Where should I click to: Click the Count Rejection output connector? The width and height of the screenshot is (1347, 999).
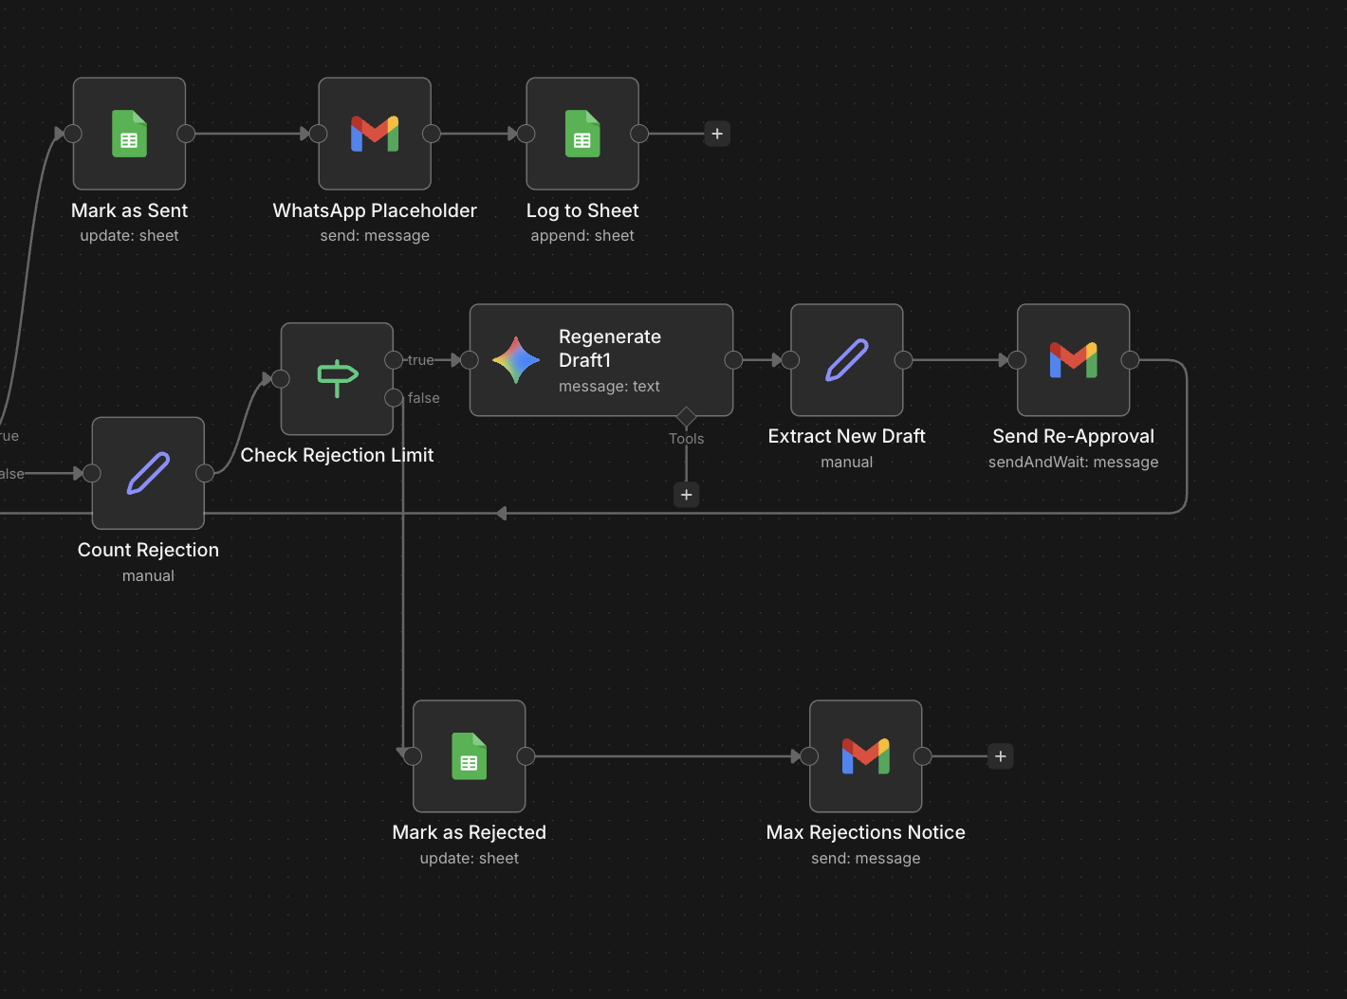click(205, 473)
